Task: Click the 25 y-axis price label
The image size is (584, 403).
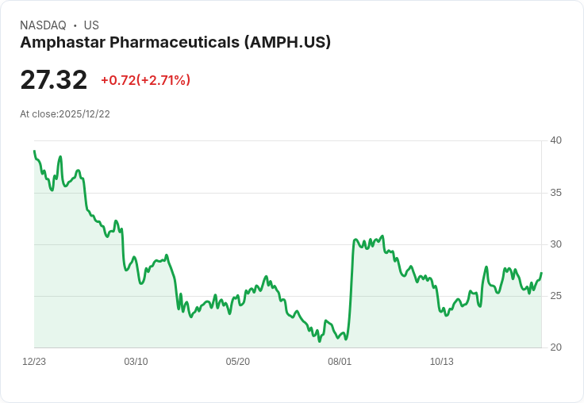Action: [555, 296]
